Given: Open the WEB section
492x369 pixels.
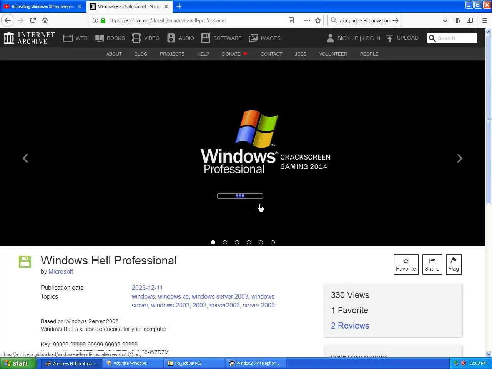Looking at the screenshot, I should (x=75, y=38).
